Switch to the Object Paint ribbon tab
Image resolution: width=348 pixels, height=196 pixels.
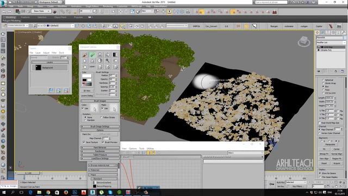click(x=60, y=17)
